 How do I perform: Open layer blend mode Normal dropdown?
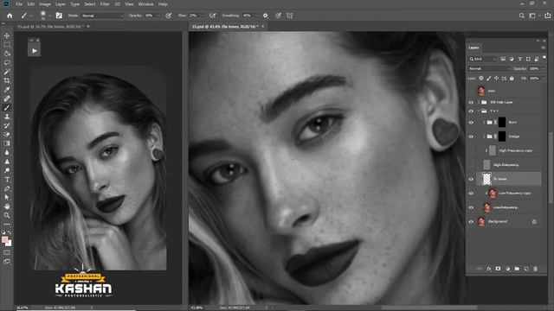click(x=489, y=69)
